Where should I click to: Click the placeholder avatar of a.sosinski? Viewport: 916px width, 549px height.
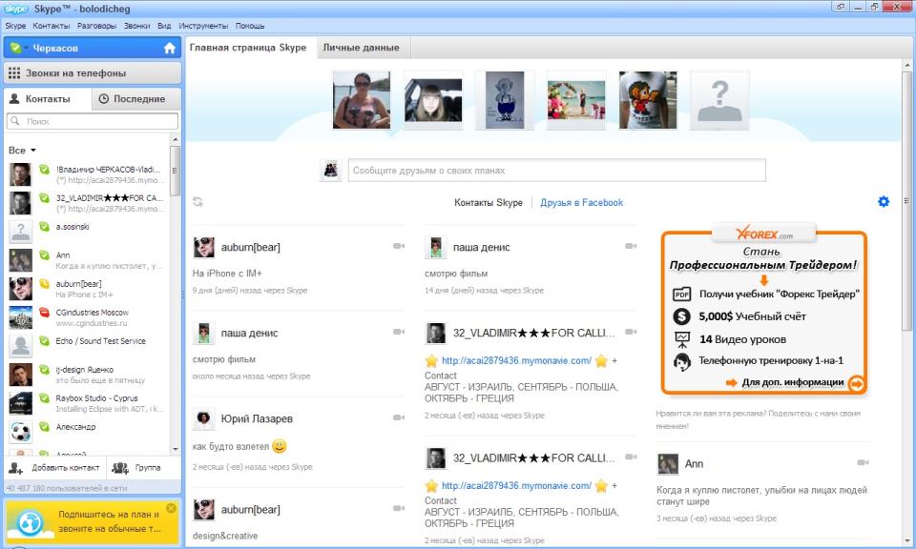click(x=20, y=232)
